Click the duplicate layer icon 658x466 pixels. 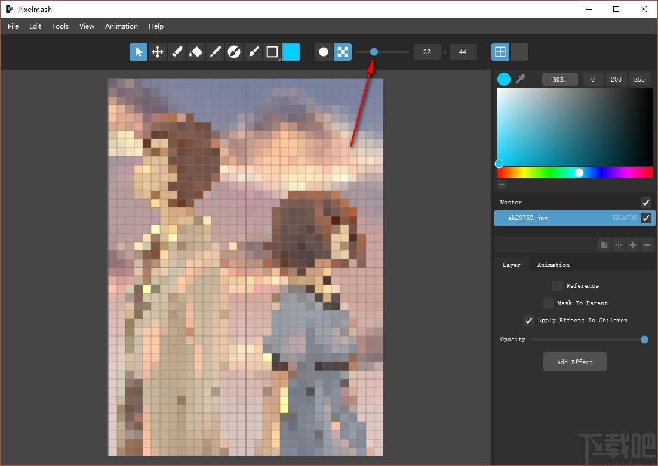pos(604,245)
